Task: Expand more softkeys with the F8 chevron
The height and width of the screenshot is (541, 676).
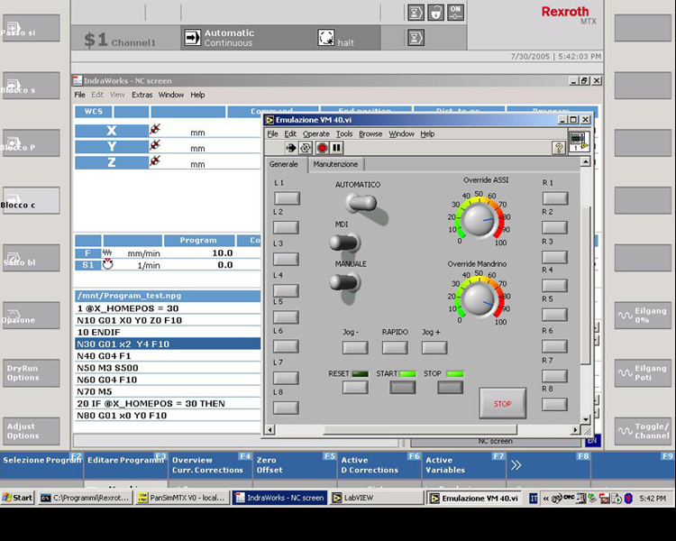Action: [548, 465]
